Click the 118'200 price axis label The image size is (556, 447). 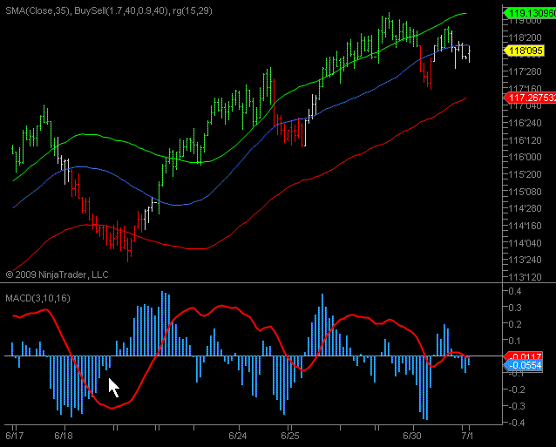coord(523,37)
